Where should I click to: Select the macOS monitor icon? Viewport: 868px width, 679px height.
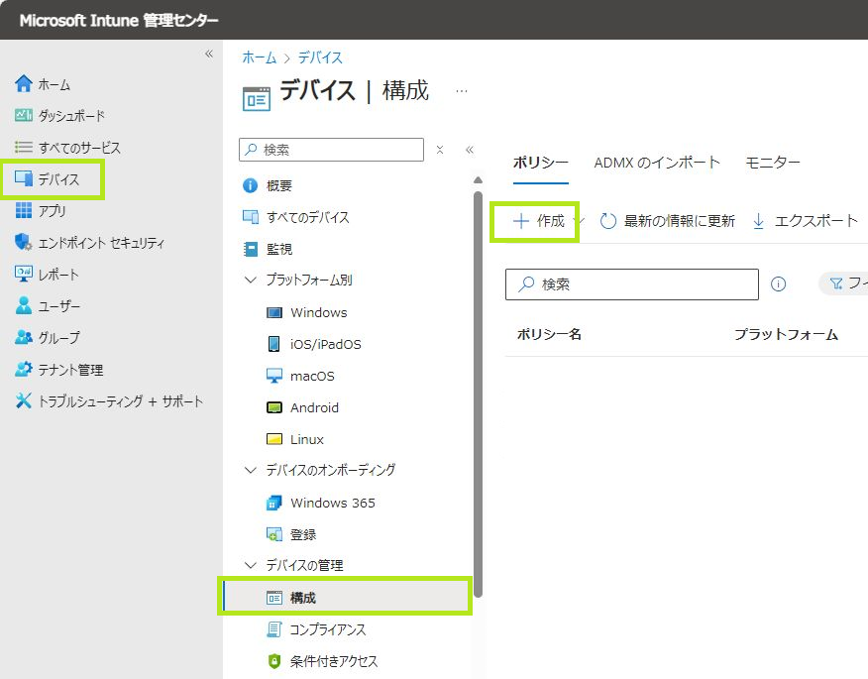click(x=274, y=376)
